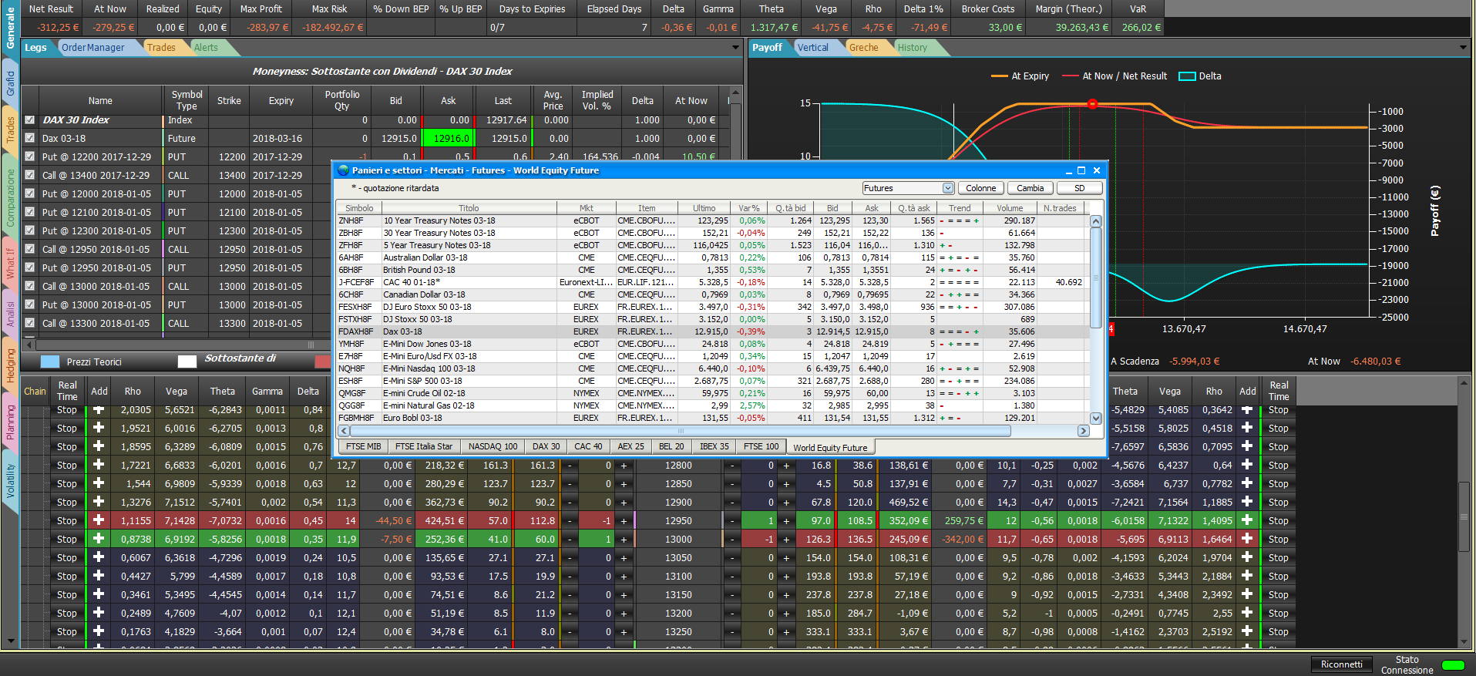Toggle the checkbox for Put @ 12200 2017-12-29
Screen dimensions: 1476x676
point(29,156)
